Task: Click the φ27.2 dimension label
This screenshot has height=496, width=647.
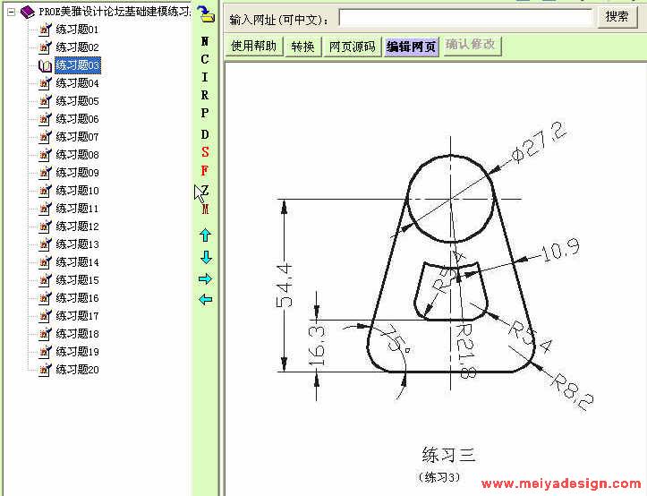Action: pyautogui.click(x=539, y=142)
